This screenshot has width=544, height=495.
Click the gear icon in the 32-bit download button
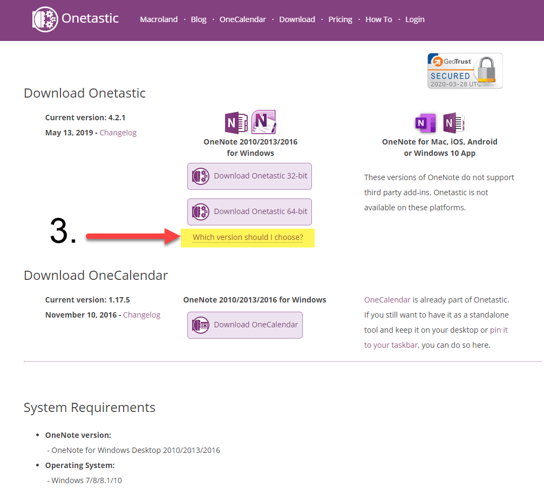pyautogui.click(x=201, y=176)
